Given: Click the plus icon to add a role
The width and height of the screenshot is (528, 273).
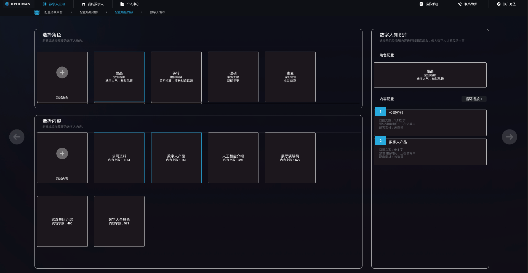Looking at the screenshot, I should click(x=62, y=72).
